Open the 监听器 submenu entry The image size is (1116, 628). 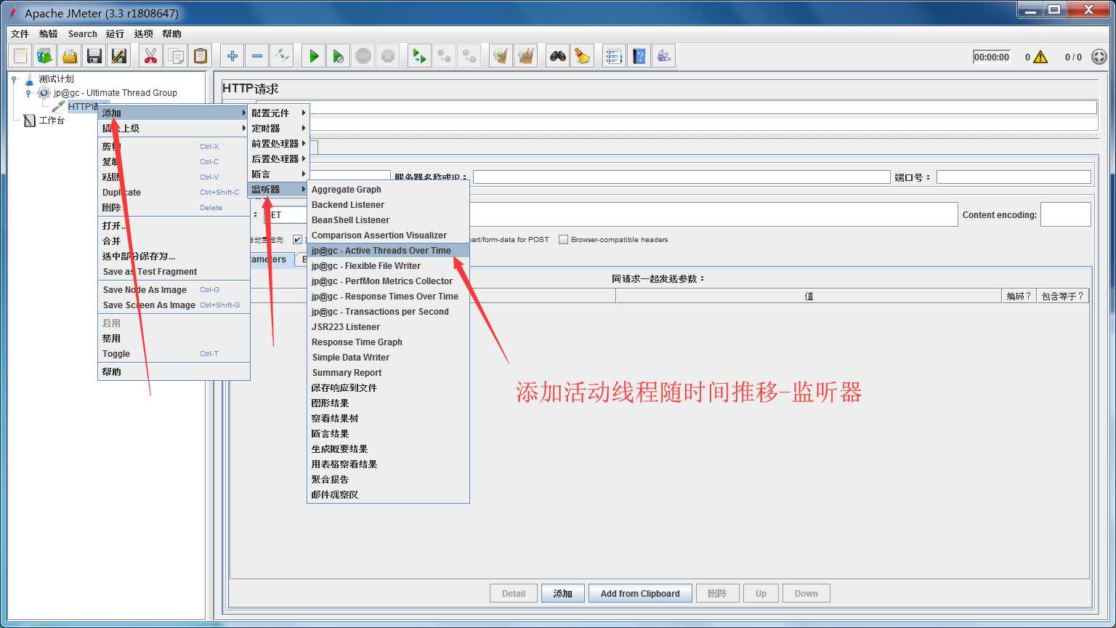pos(279,189)
